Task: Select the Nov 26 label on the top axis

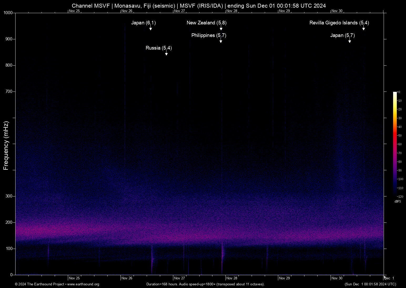Action: tap(127, 11)
